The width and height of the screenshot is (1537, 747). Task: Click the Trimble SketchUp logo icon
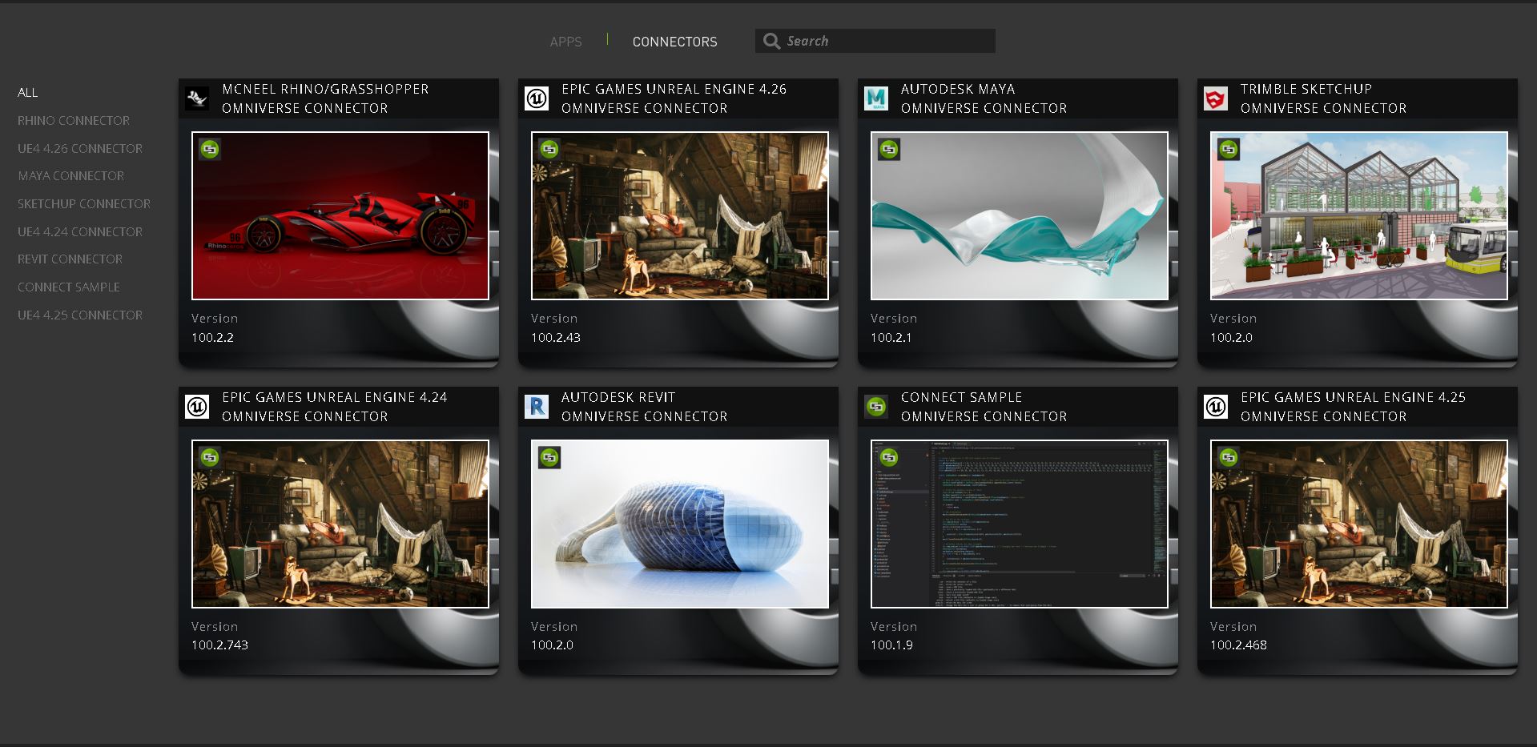pyautogui.click(x=1216, y=98)
